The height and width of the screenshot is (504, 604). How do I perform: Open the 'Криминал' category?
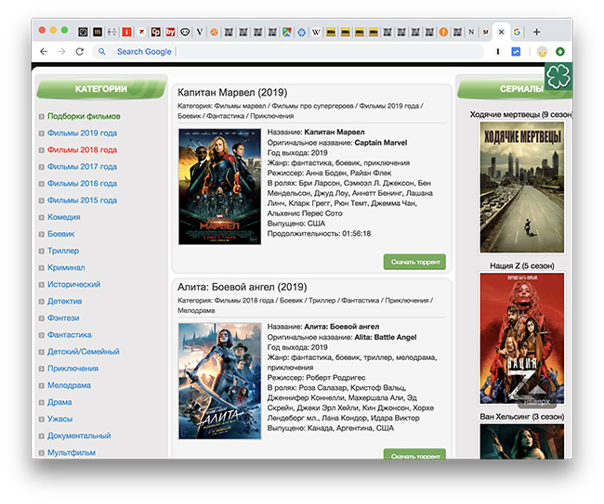tap(66, 267)
